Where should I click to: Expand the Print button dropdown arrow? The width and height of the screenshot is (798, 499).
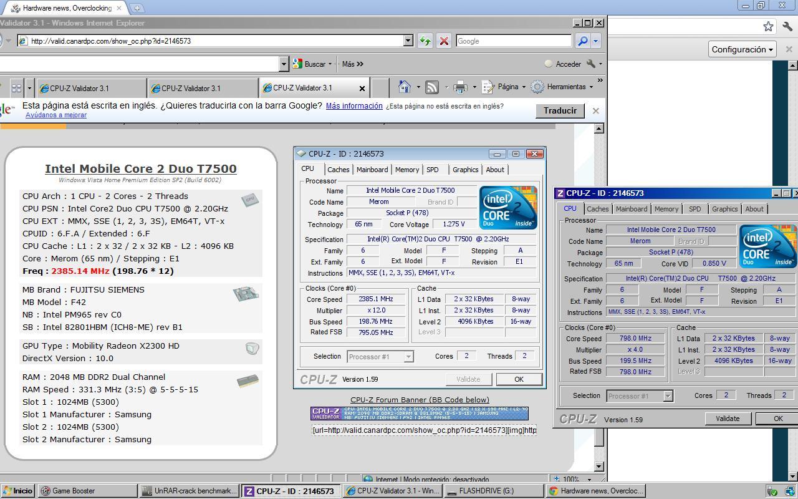pyautogui.click(x=474, y=87)
